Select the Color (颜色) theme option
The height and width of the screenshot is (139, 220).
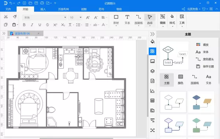coord(180,80)
